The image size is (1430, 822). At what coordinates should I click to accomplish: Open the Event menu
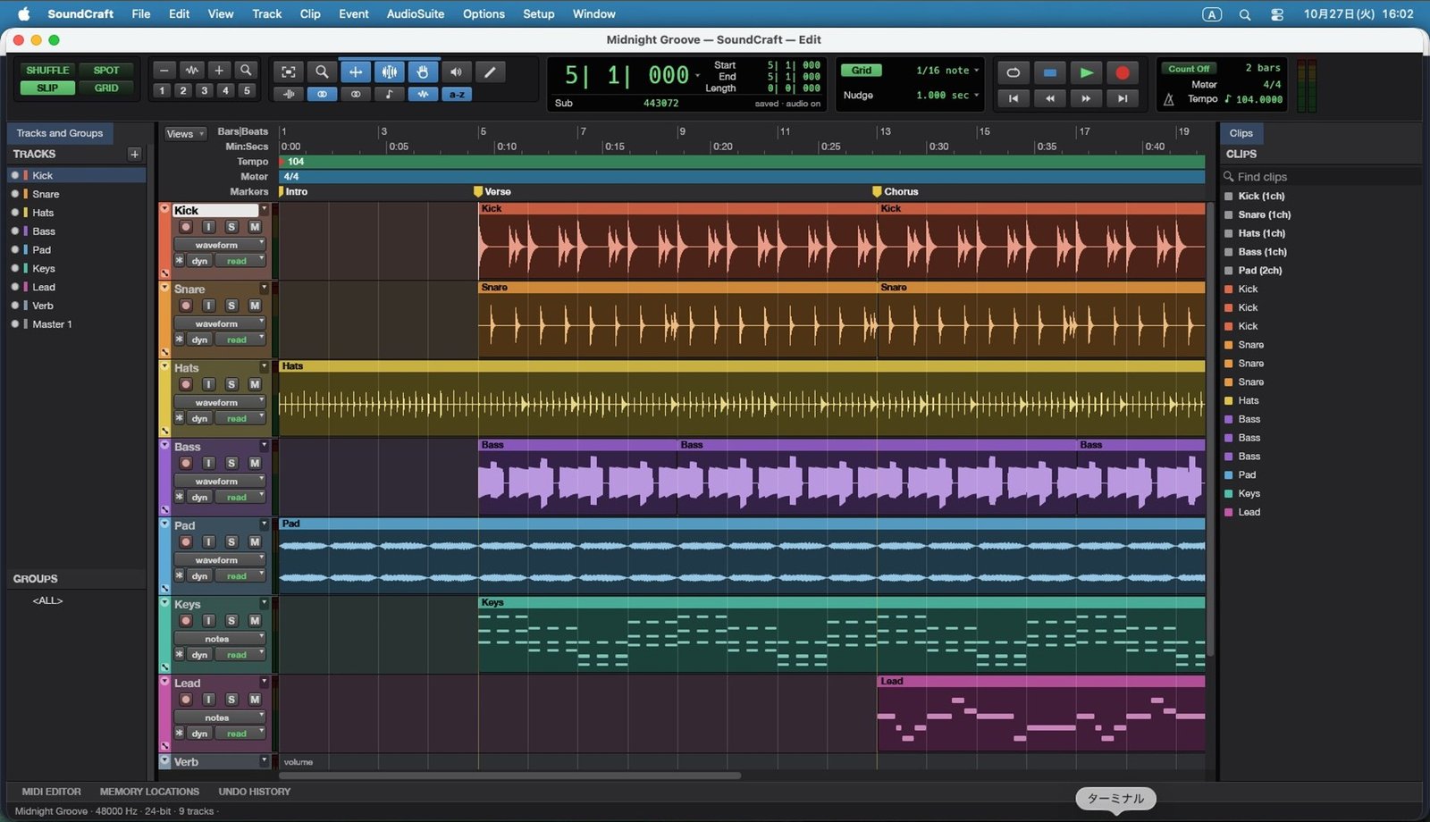(354, 13)
